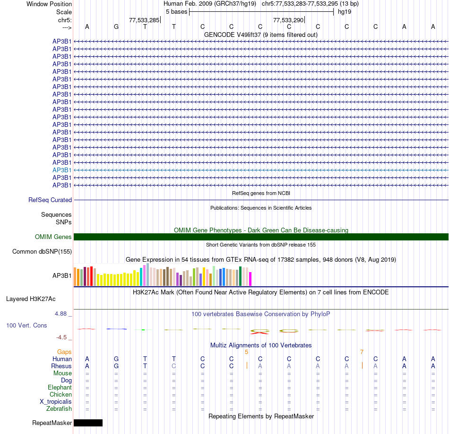Click the -4.5 lower conservation scale value
Viewport: 449px width, 434px height.
coord(61,337)
